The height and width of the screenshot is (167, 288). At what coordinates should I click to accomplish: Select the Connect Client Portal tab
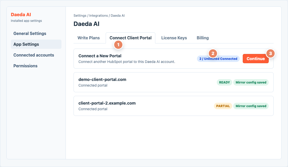pos(130,38)
